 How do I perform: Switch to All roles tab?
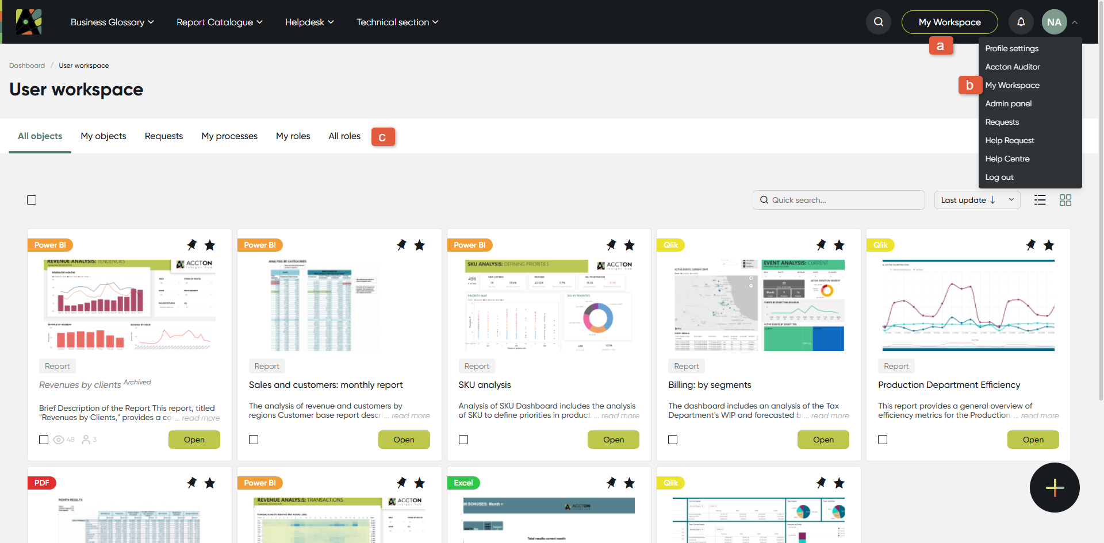tap(344, 136)
